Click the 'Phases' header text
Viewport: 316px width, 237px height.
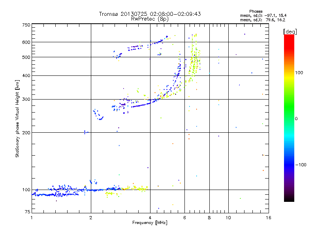256,11
